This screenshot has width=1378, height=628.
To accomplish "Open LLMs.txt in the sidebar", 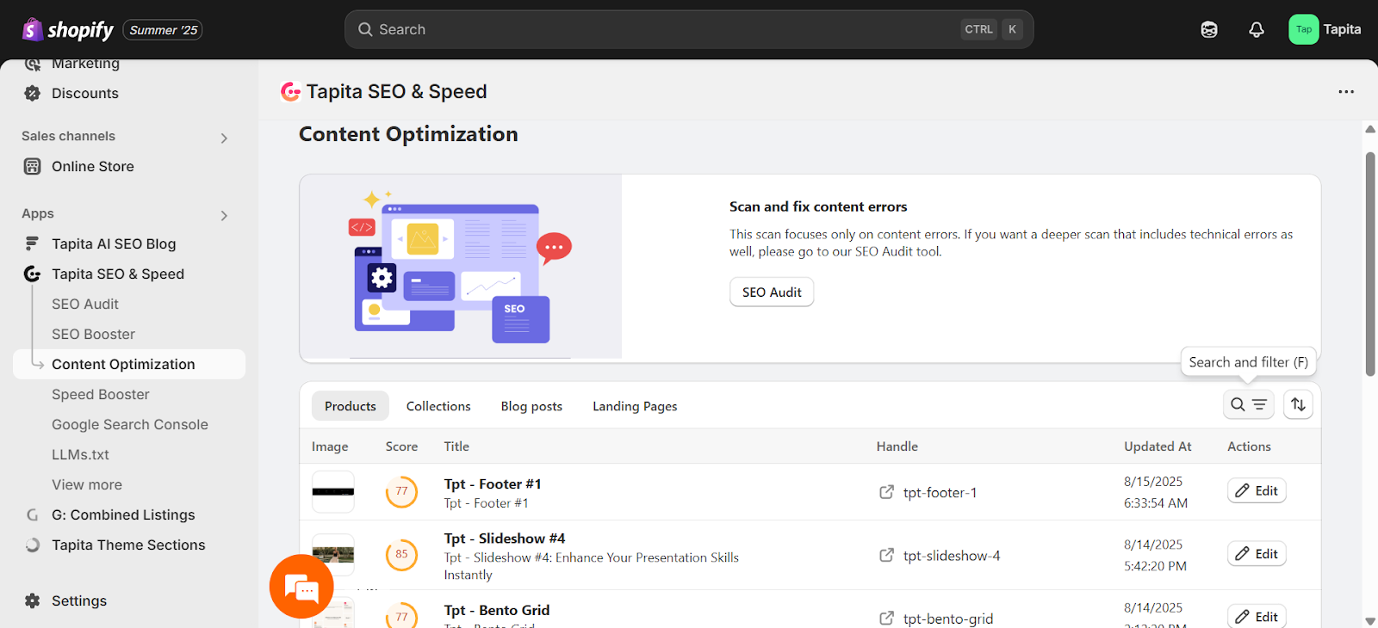I will 80,454.
